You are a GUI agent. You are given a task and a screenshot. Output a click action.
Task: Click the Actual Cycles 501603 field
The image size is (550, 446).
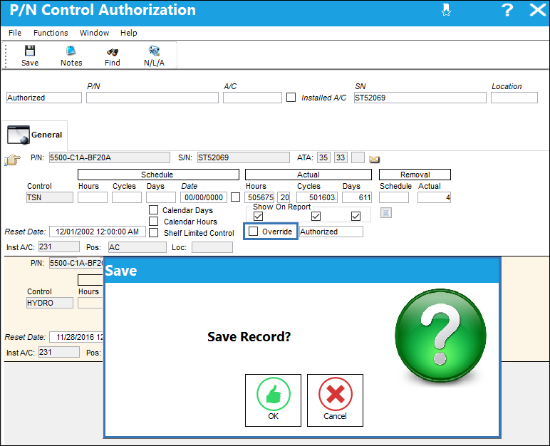point(317,197)
